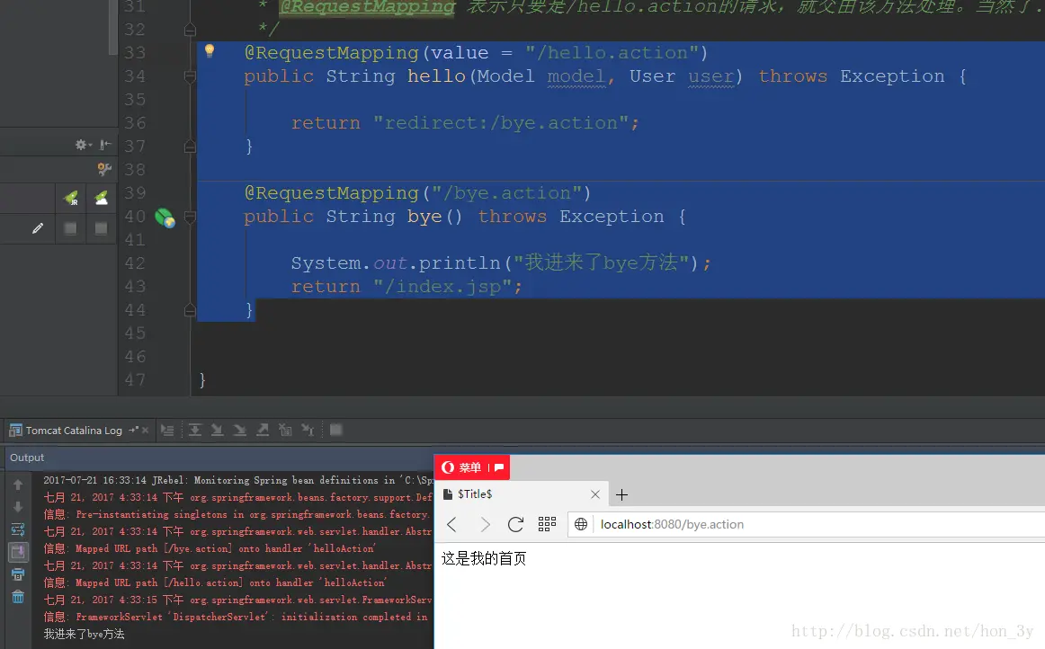Image resolution: width=1045 pixels, height=649 pixels.
Task: Open a new tab in Opera
Action: pyautogui.click(x=621, y=494)
